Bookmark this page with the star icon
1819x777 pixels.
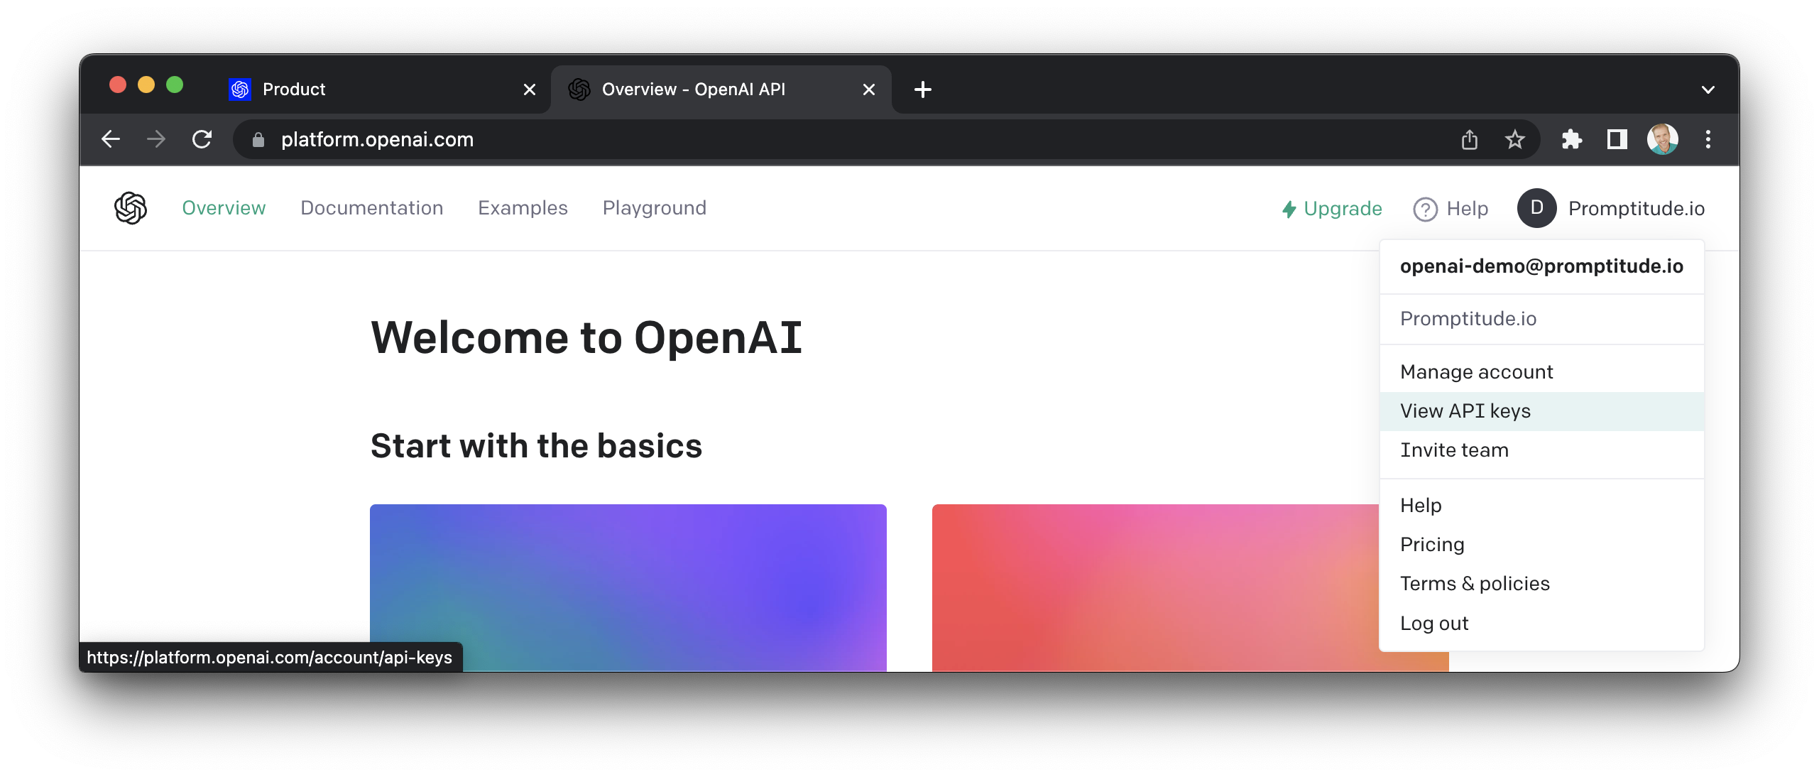[x=1514, y=139]
